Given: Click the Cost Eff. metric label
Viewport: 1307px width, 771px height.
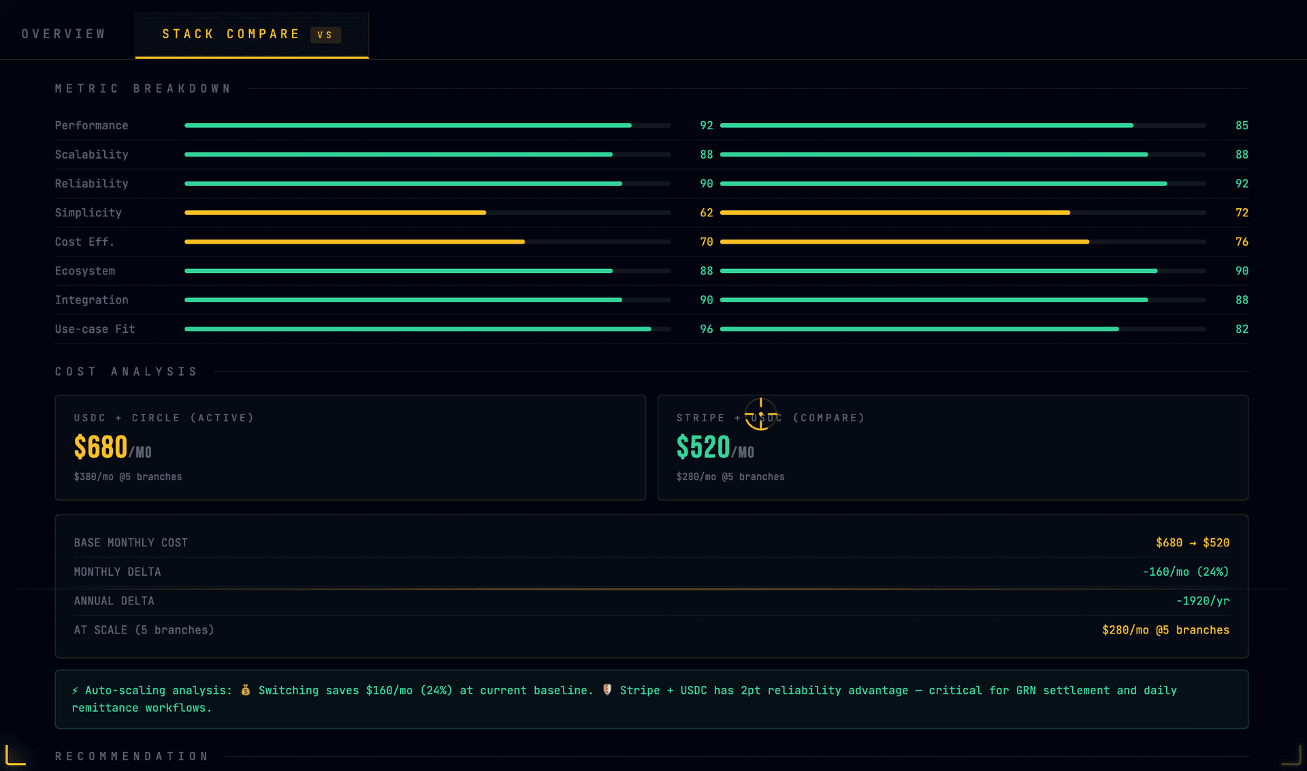Looking at the screenshot, I should (x=84, y=242).
